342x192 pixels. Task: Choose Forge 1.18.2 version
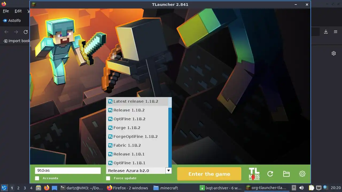point(137,128)
